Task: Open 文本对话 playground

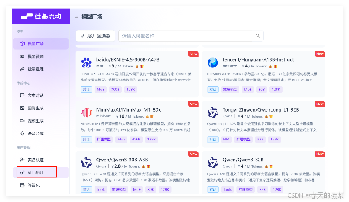Action: click(x=41, y=95)
